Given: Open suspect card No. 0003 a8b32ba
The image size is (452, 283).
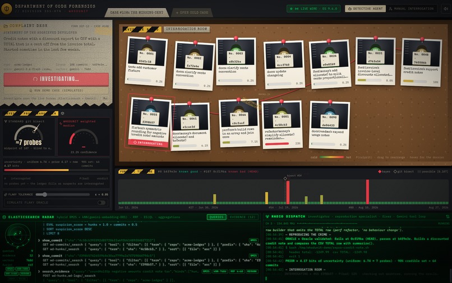Looking at the screenshot, I should tap(236, 61).
